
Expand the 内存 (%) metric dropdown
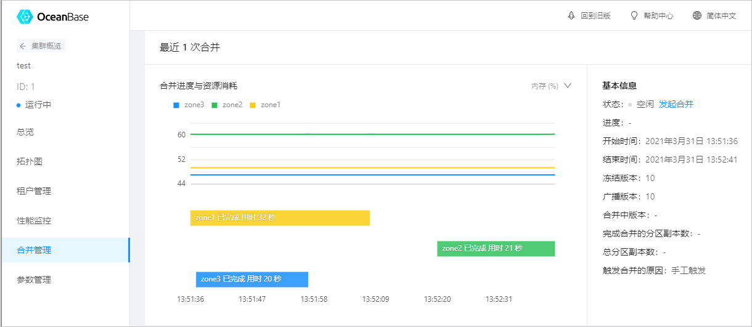coord(552,86)
